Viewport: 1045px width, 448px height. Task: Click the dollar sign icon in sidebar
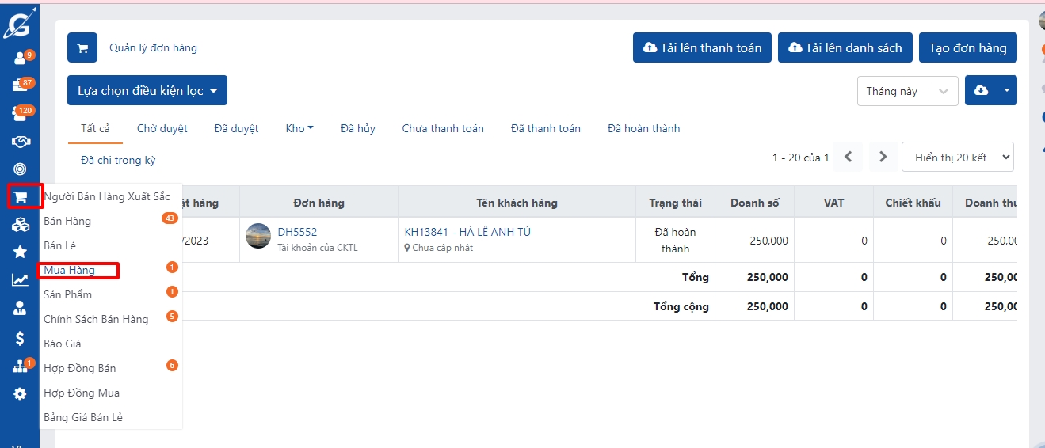[x=20, y=339]
